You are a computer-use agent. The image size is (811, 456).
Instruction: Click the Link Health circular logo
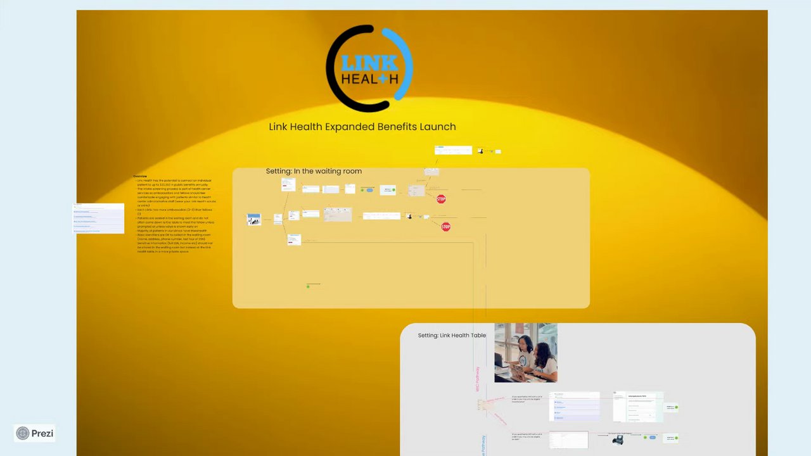369,68
